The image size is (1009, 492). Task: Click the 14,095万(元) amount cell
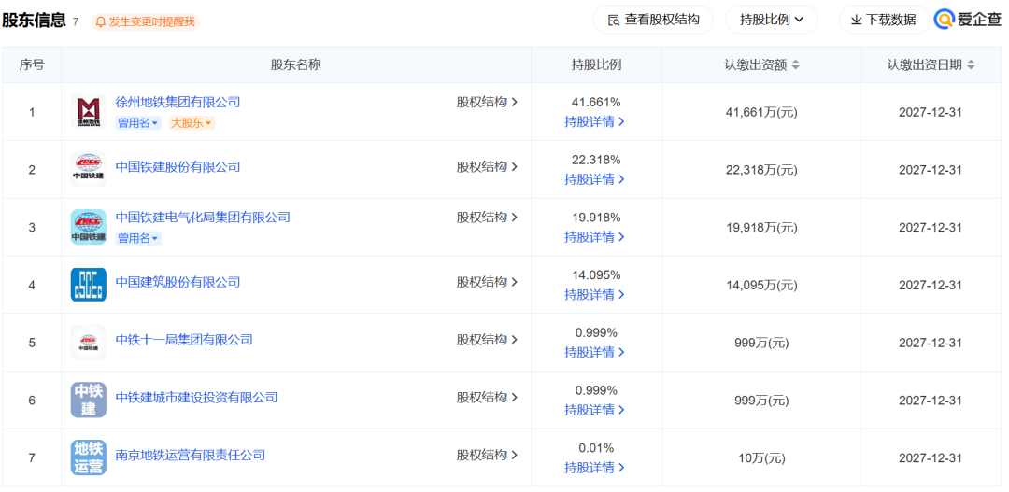(761, 285)
